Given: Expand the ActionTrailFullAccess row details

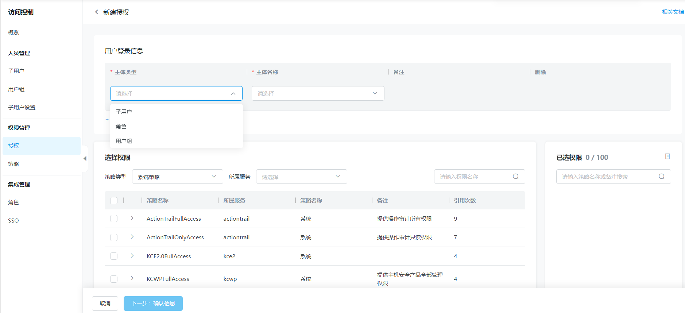Looking at the screenshot, I should tap(132, 218).
